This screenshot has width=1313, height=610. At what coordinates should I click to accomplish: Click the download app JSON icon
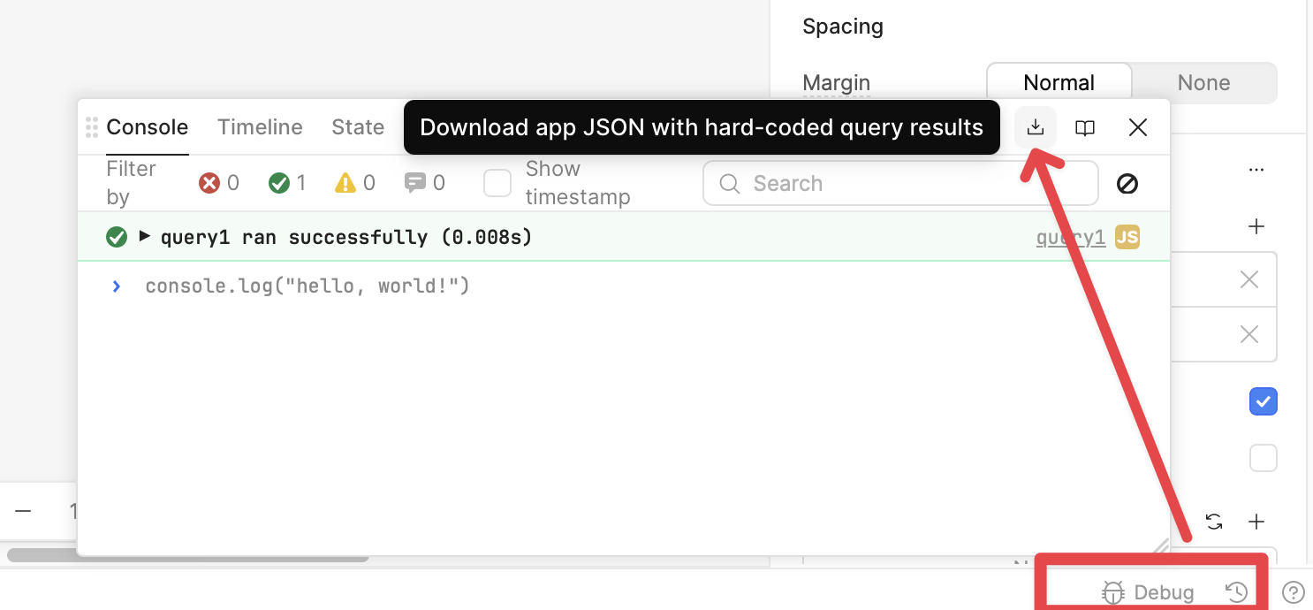[1036, 127]
